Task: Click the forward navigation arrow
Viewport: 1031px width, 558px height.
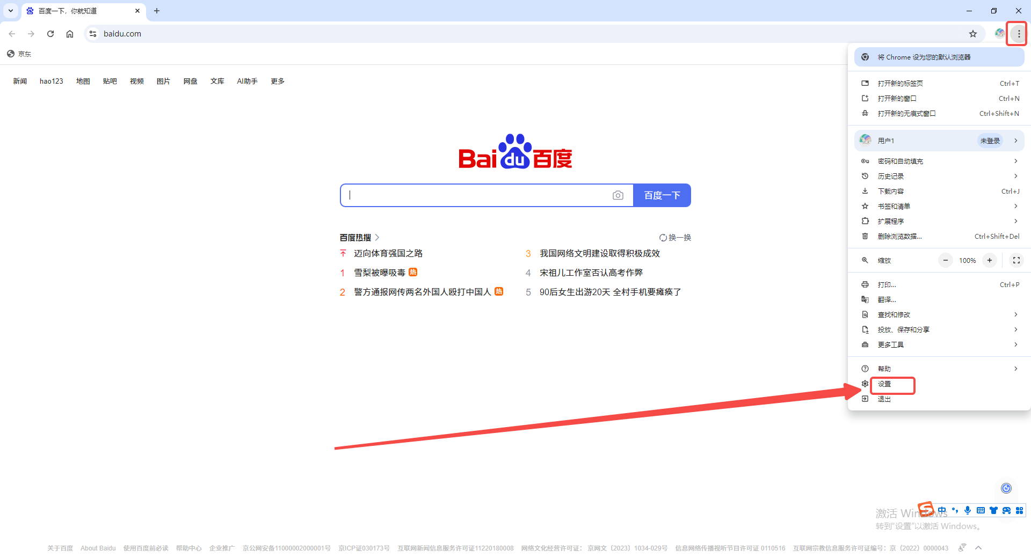Action: coord(31,34)
